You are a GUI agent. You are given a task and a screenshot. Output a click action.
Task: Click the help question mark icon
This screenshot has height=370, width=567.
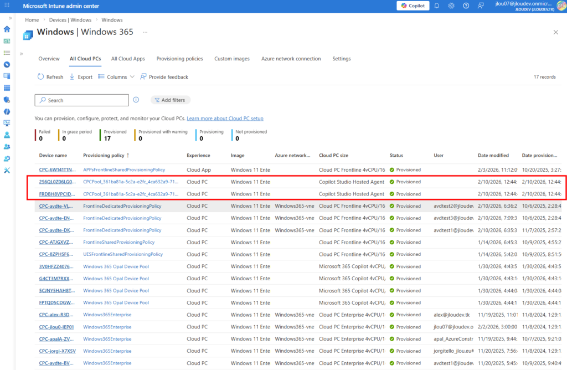coord(466,6)
